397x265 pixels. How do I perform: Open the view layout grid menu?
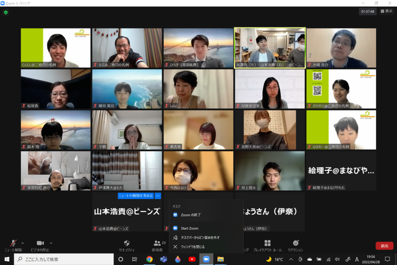click(x=386, y=11)
